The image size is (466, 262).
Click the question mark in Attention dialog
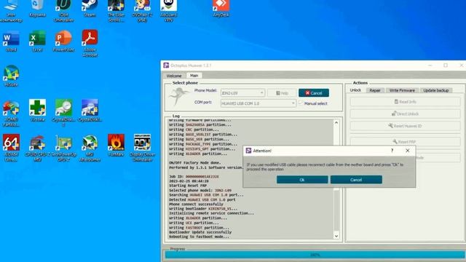pos(392,151)
